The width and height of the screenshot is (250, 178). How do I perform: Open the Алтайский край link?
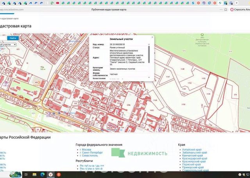pyautogui.click(x=191, y=150)
